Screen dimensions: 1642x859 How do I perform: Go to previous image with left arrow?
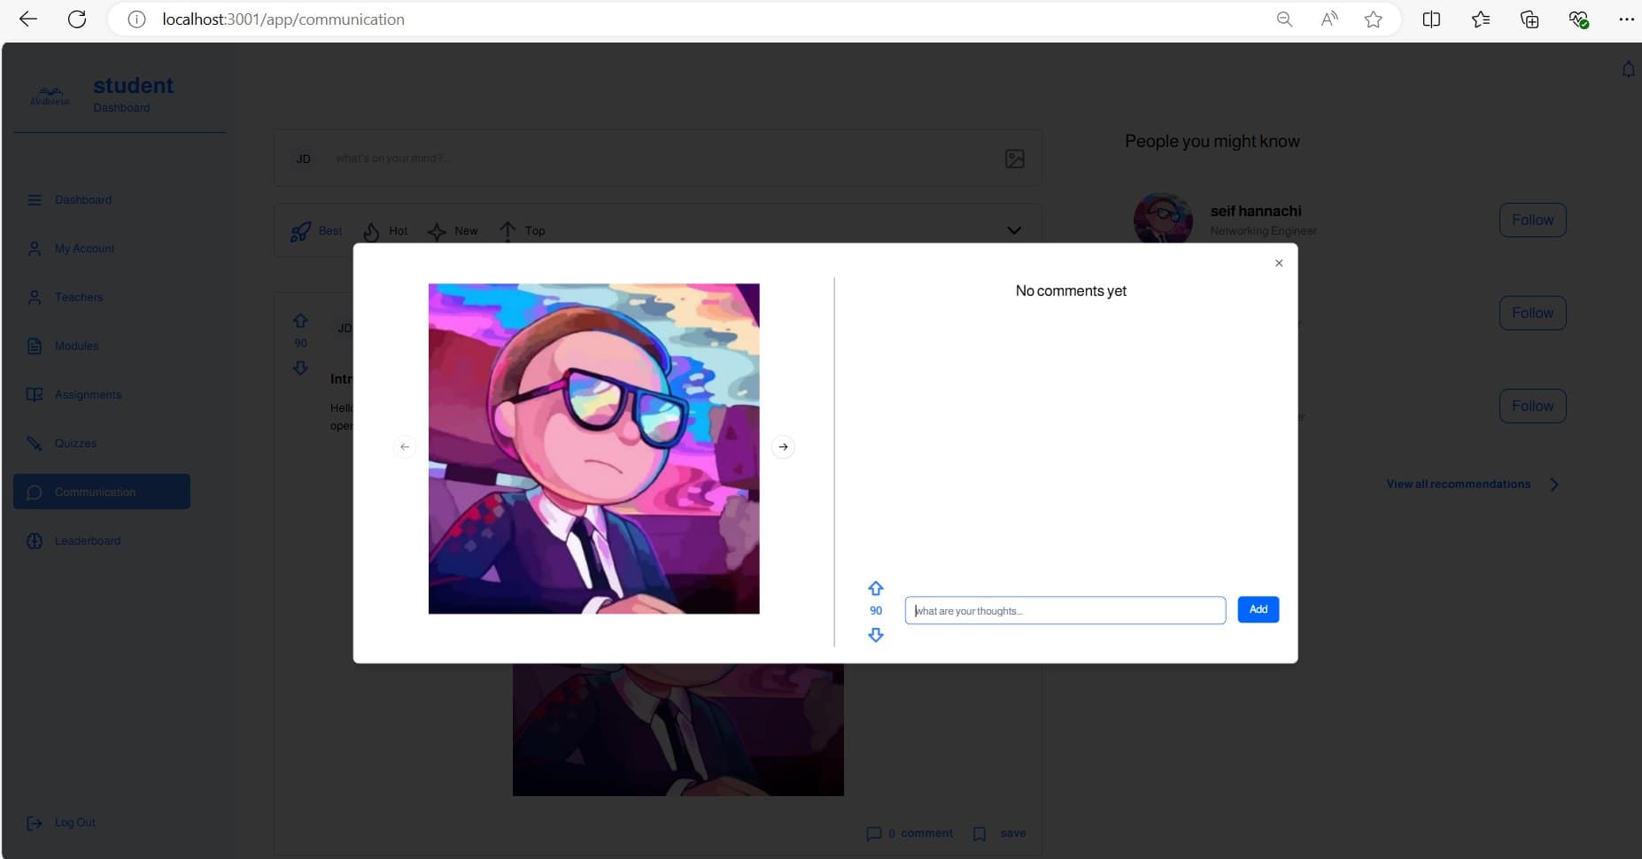coord(405,447)
